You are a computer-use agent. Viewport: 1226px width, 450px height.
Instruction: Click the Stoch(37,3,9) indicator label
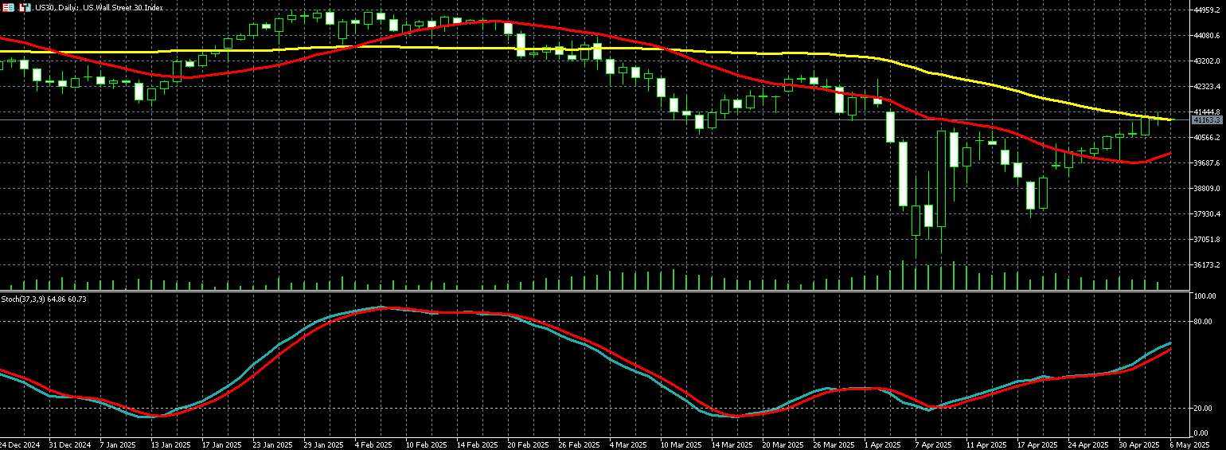44,299
